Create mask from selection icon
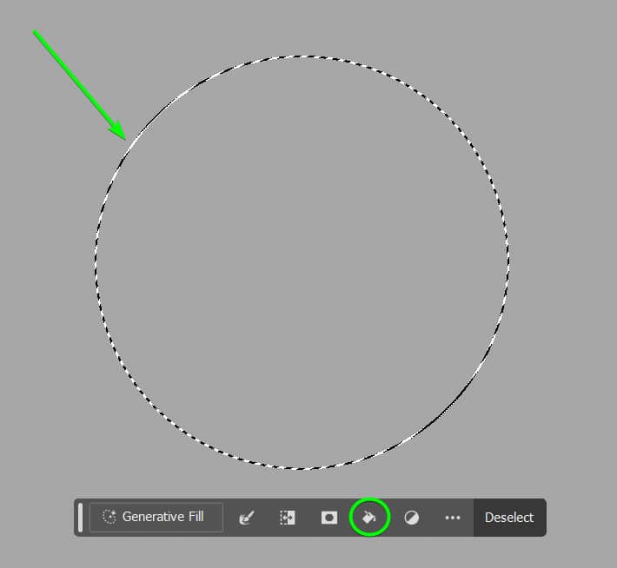The image size is (617, 568). (329, 518)
